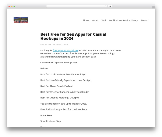Go to the About page

click(x=95, y=20)
